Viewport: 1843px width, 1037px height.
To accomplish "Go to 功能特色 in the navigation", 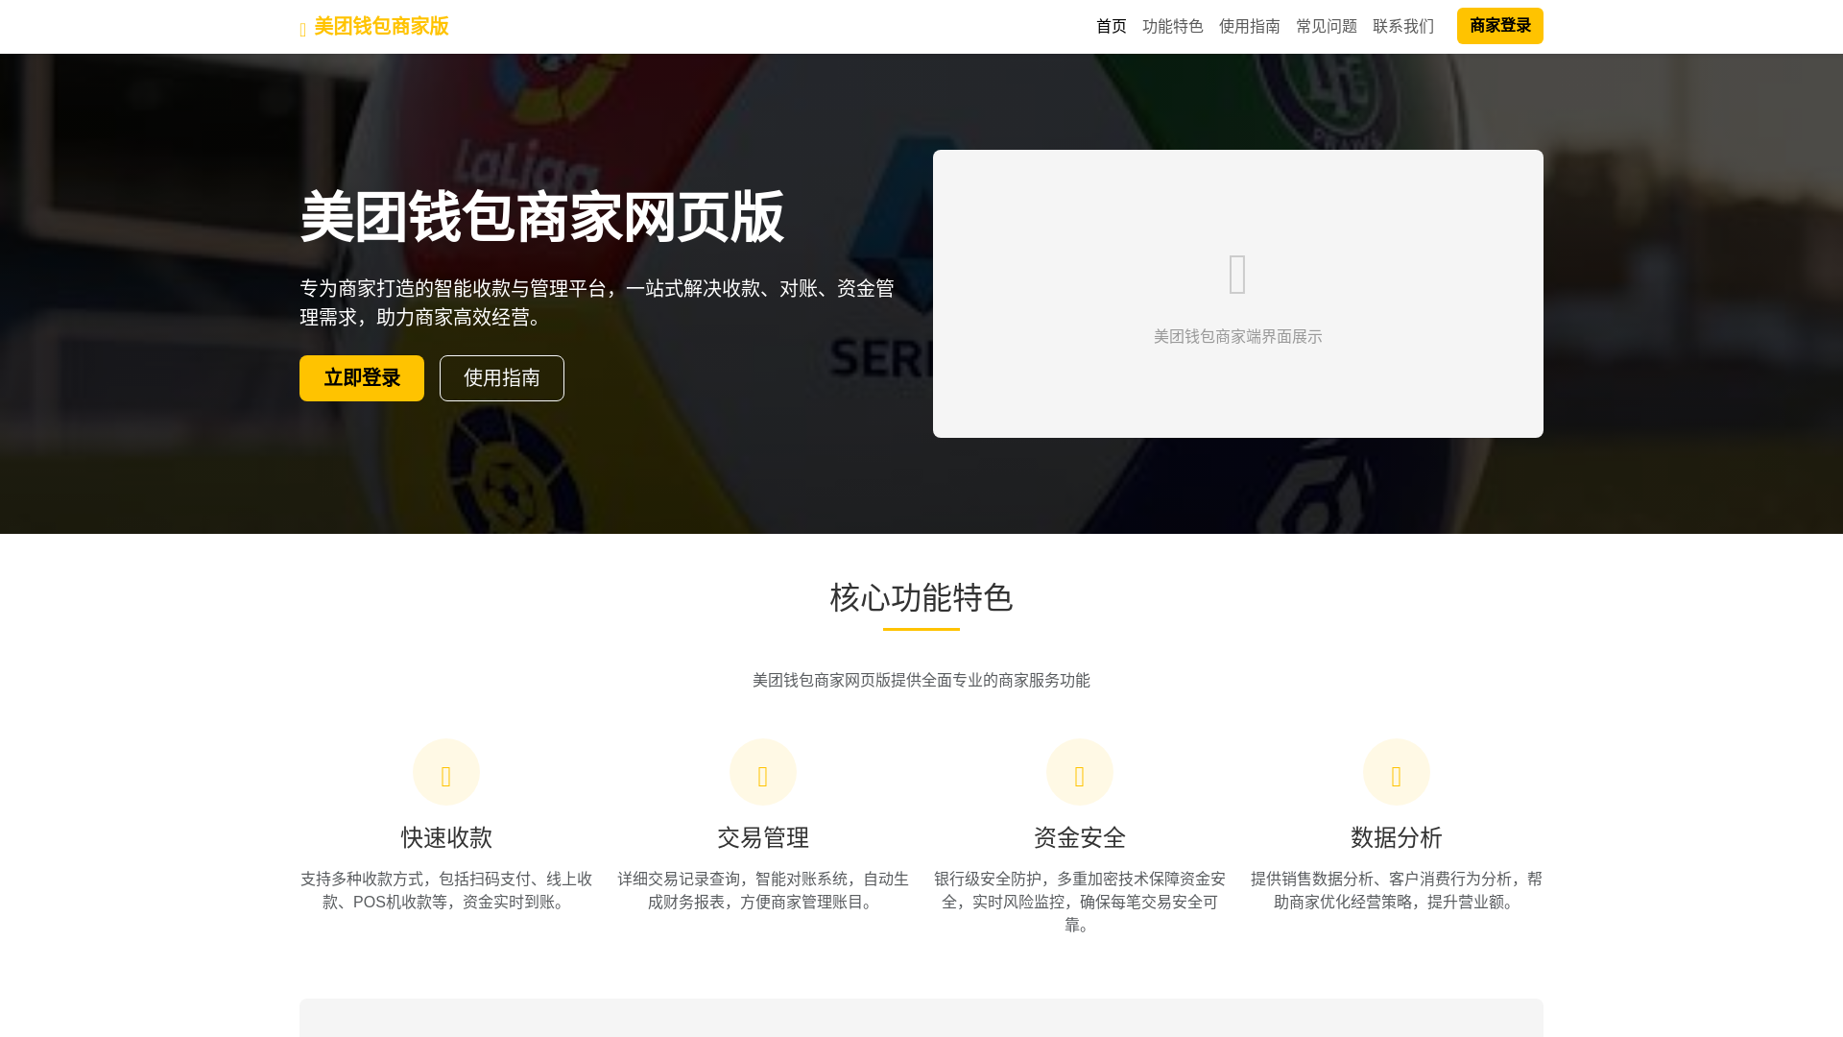I will click(1173, 26).
